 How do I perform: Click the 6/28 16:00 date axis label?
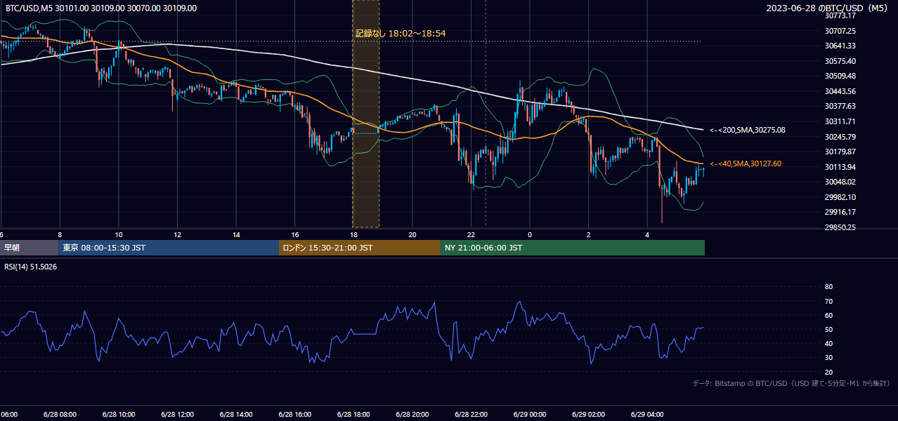point(294,415)
